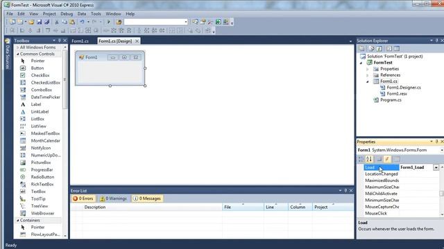The height and width of the screenshot is (249, 444).
Task: Open the Data Sources side tab
Action: [8, 54]
